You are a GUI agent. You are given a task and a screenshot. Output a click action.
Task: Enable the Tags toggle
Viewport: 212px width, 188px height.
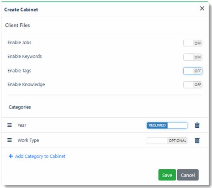[193, 71]
